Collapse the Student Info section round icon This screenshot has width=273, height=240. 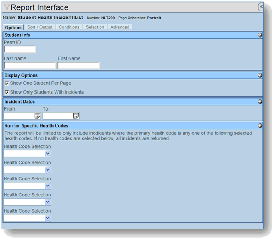[x=260, y=35]
